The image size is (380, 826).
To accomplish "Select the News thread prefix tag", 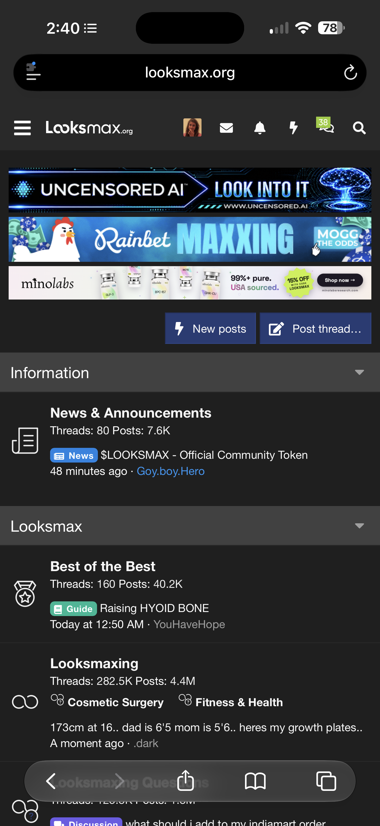I will 74,455.
